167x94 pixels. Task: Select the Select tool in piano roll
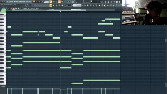(x=22, y=8)
